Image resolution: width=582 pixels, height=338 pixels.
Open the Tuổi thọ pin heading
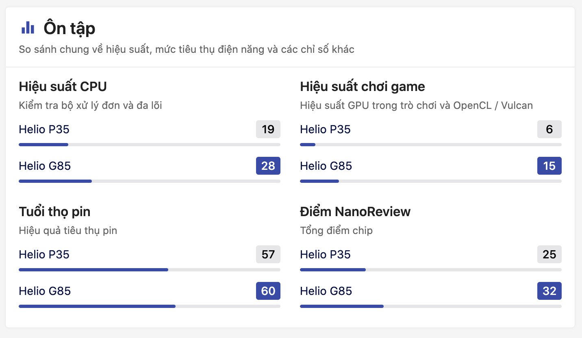coord(54,212)
